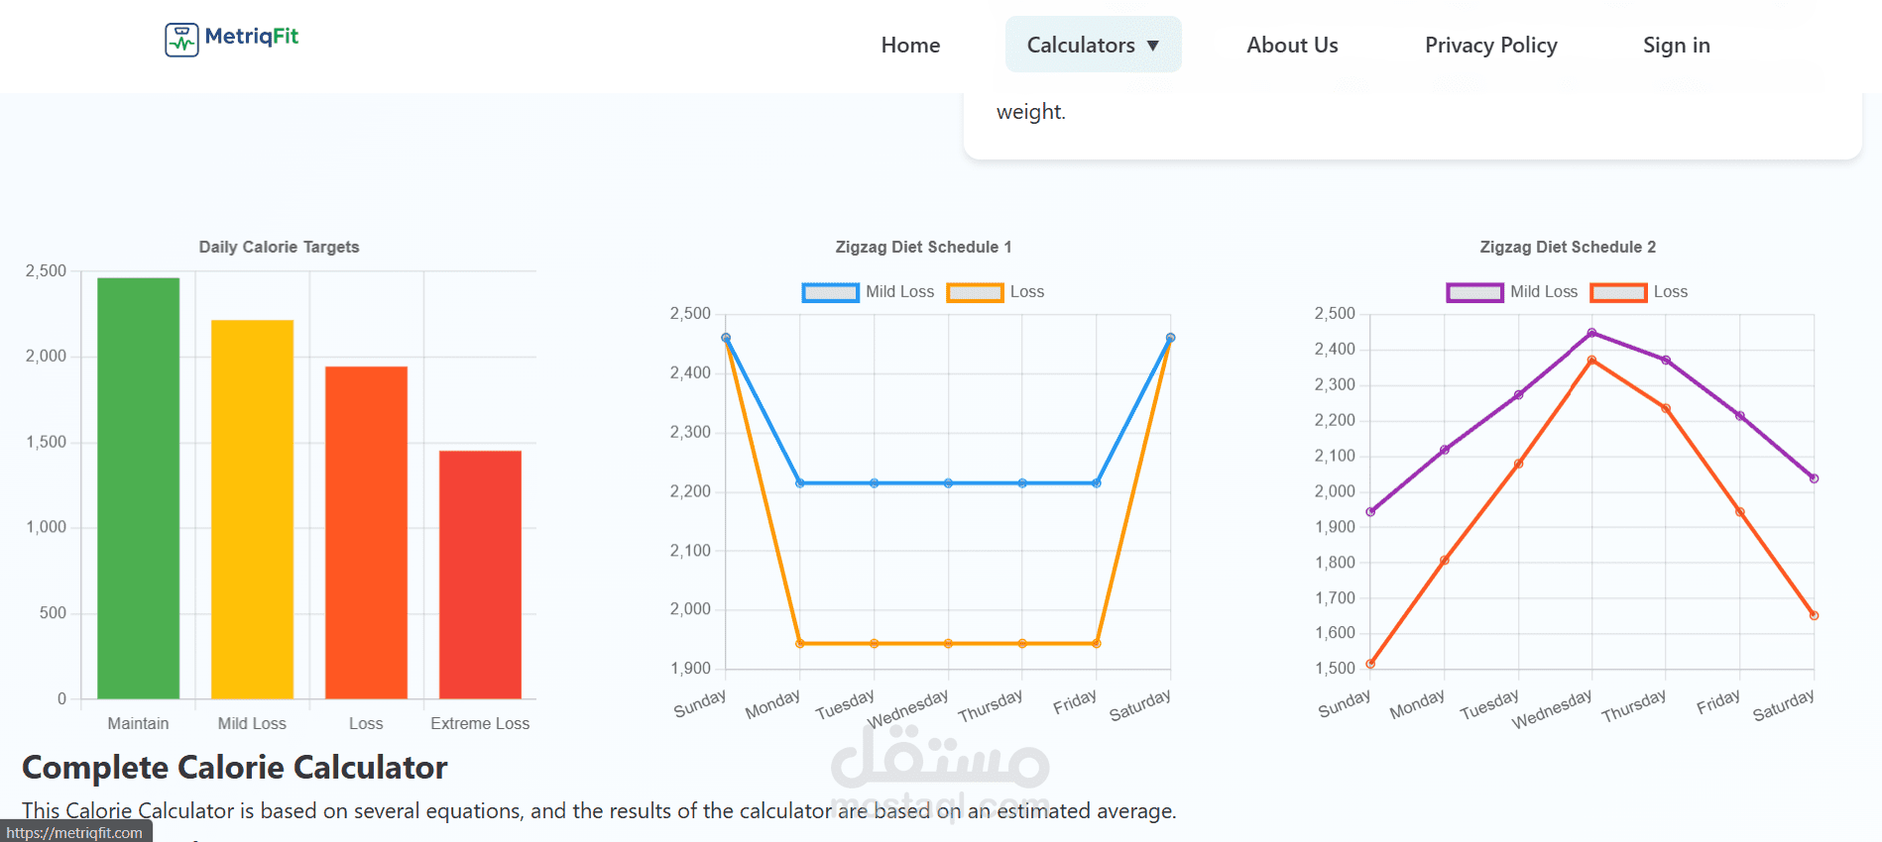Click the red Extreme Loss bar
The width and height of the screenshot is (1882, 842).
pos(480,575)
